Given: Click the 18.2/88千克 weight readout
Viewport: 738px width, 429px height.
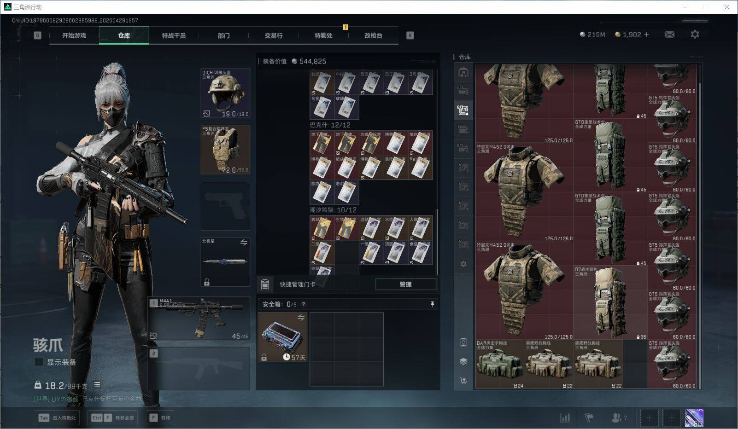Looking at the screenshot, I should (61, 385).
